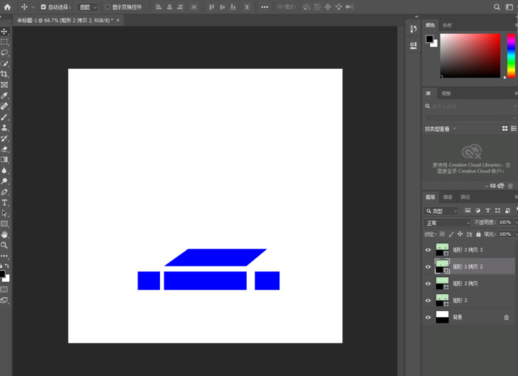Viewport: 518px width, 376px height.
Task: Hide the 矩形 2 拷贝 3 layer
Action: click(428, 249)
